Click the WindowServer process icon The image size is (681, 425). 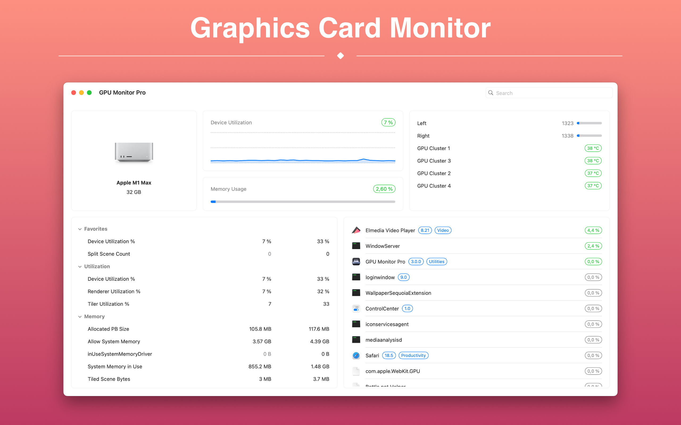tap(356, 246)
